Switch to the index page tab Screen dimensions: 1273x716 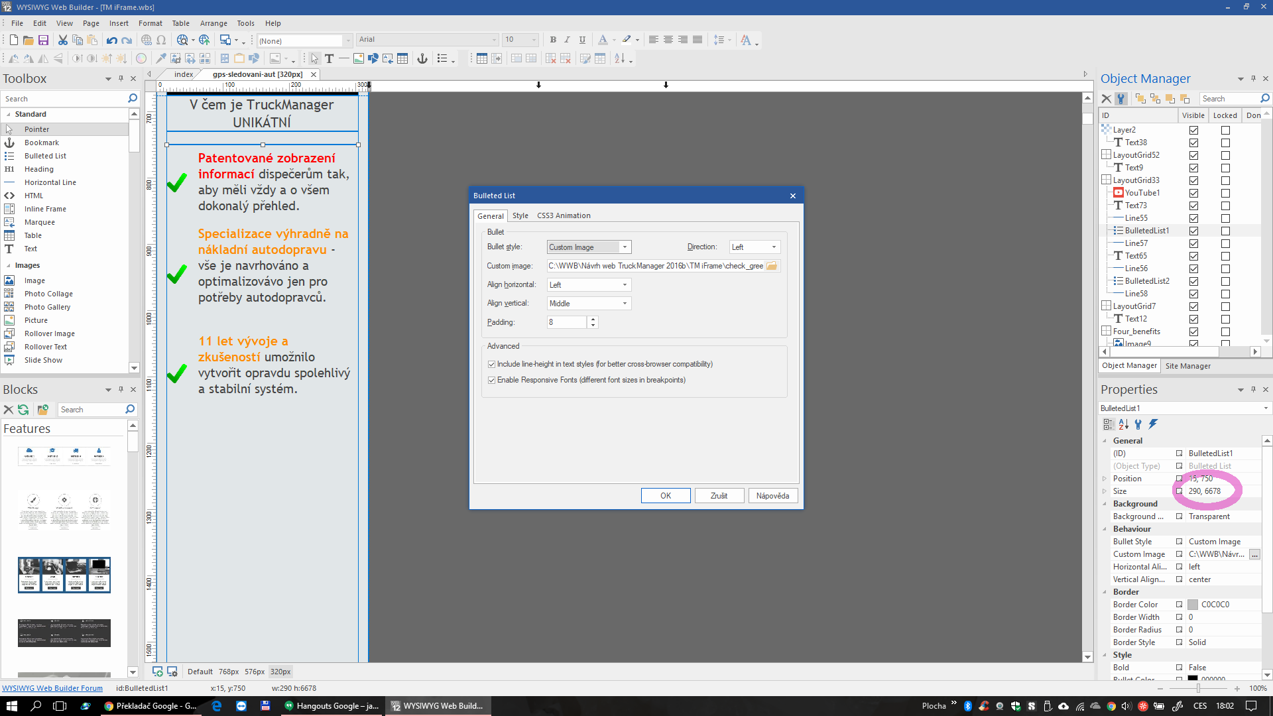point(184,74)
